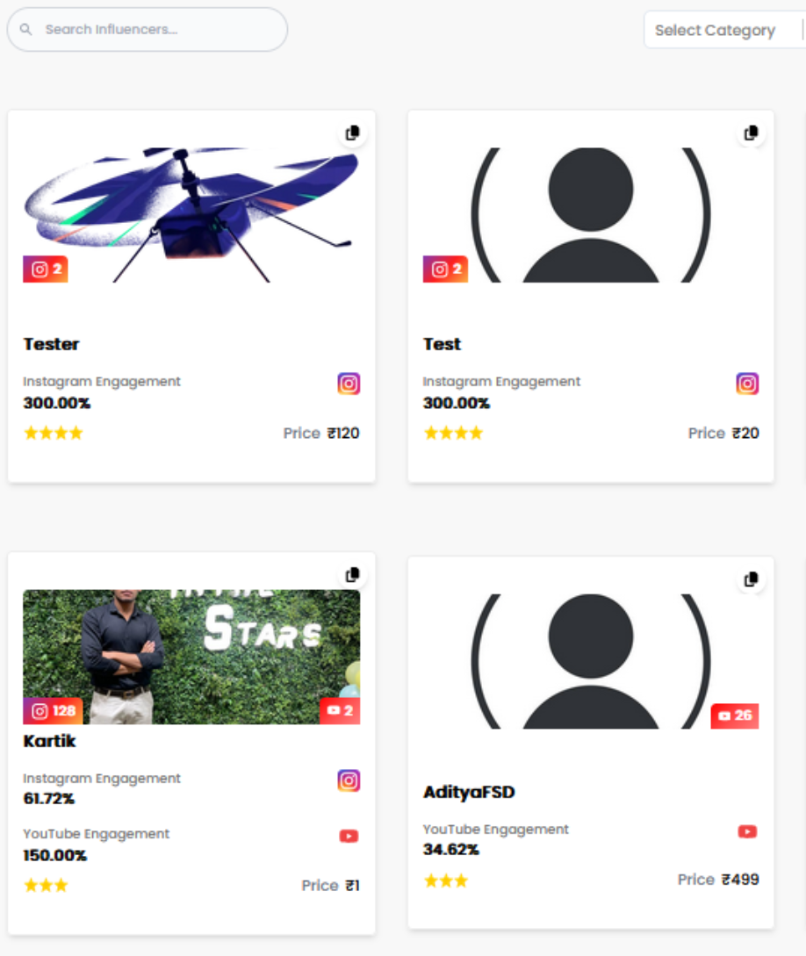Click the copy icon on AdityaFSD card
The image size is (806, 956).
[752, 579]
